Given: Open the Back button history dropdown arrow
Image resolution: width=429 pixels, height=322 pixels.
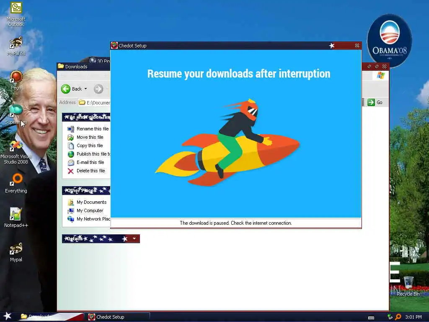Looking at the screenshot, I should [85, 89].
